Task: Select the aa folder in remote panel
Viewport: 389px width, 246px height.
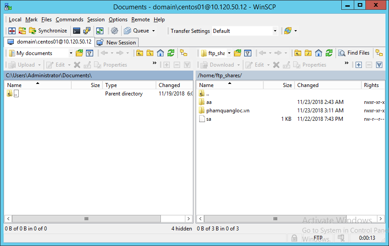Action: point(209,102)
